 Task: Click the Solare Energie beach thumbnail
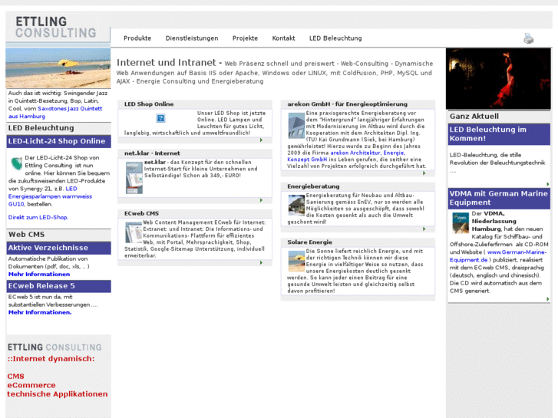[296, 261]
